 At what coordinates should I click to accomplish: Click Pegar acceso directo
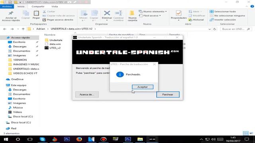click(x=58, y=19)
